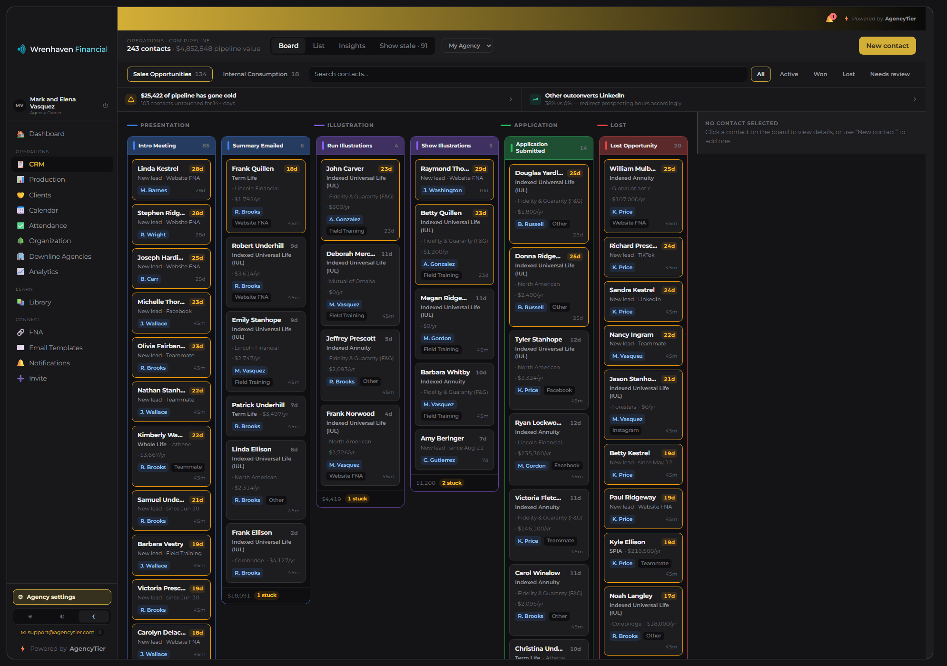
Task: Go to Production in the sidebar
Action: coord(62,179)
